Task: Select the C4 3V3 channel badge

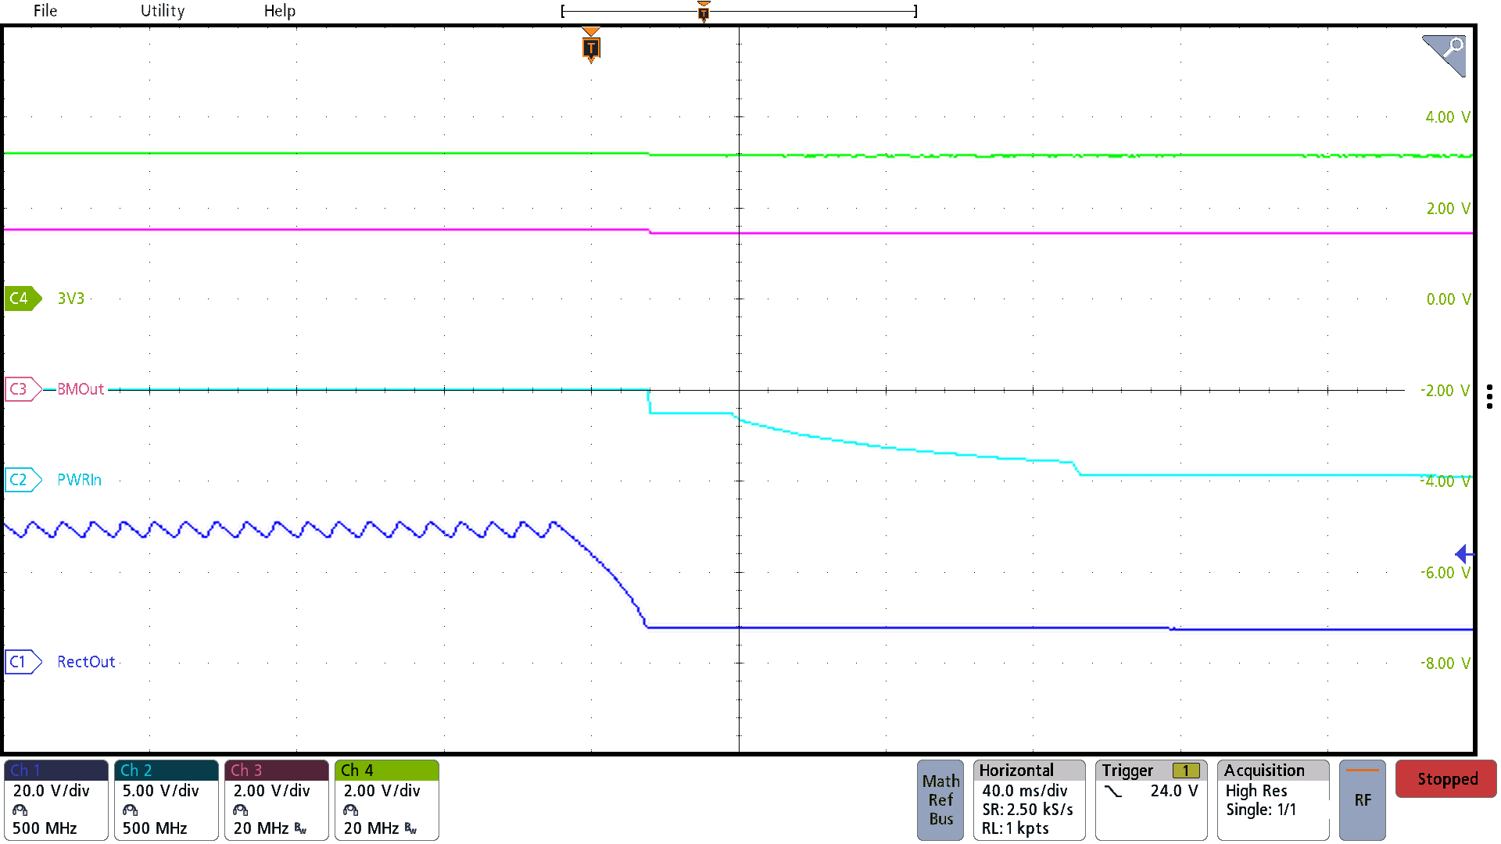Action: (x=21, y=299)
